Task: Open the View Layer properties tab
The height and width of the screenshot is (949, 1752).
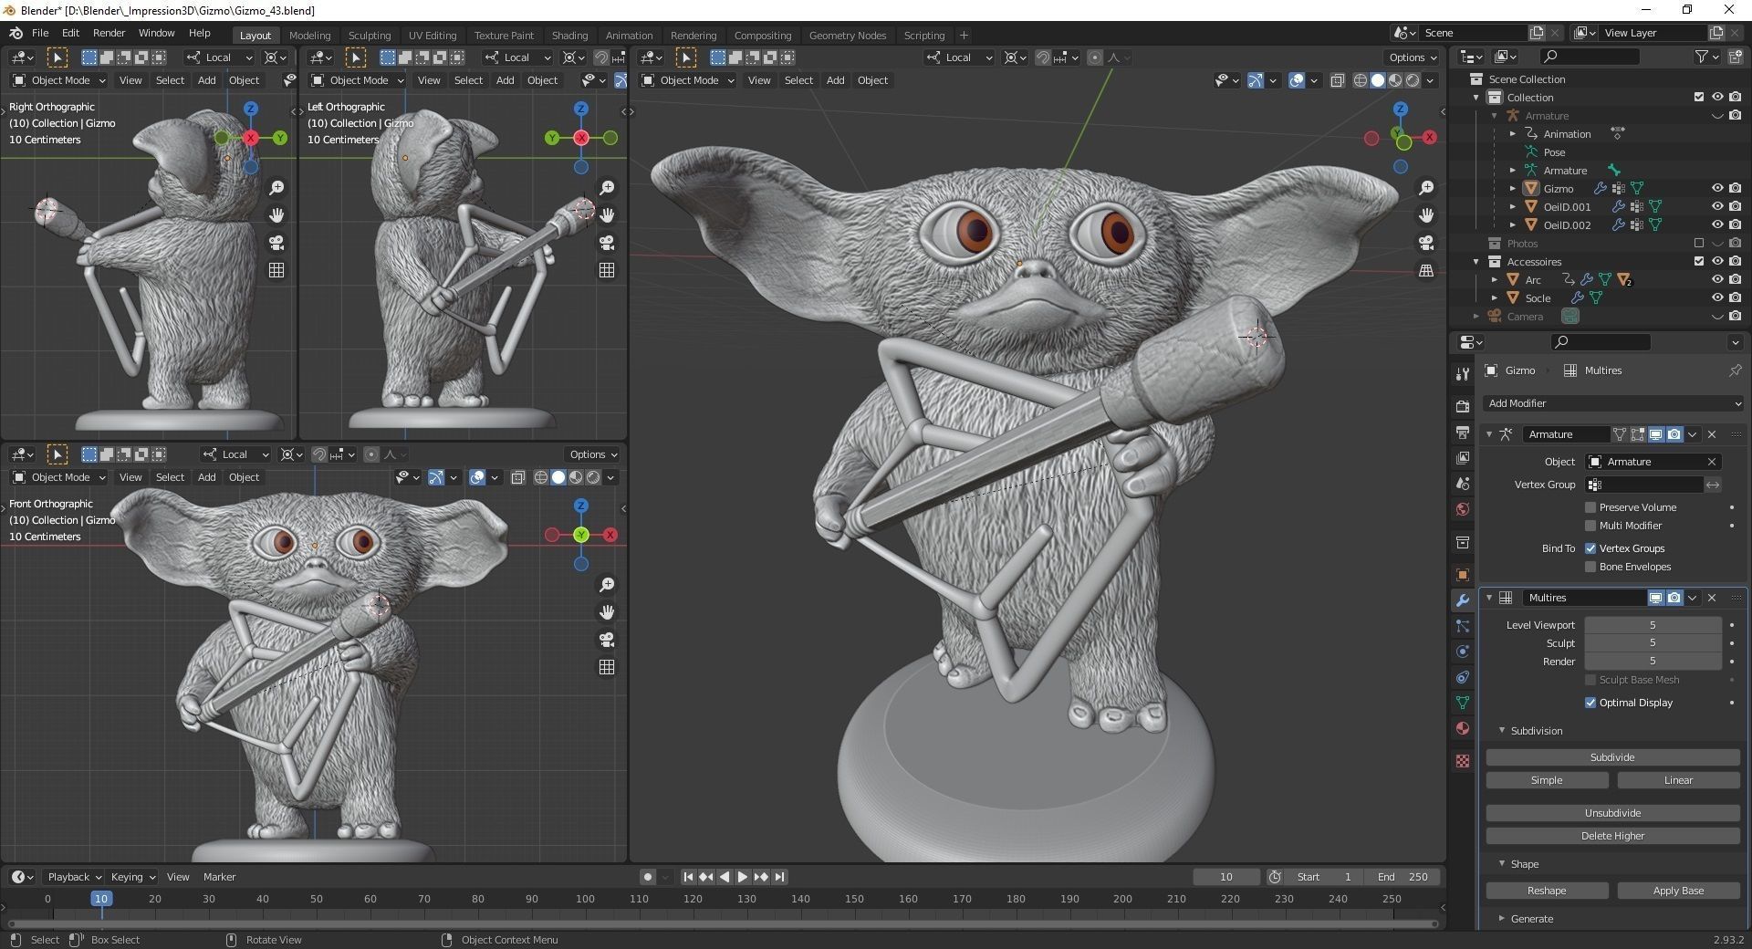Action: point(1463,457)
